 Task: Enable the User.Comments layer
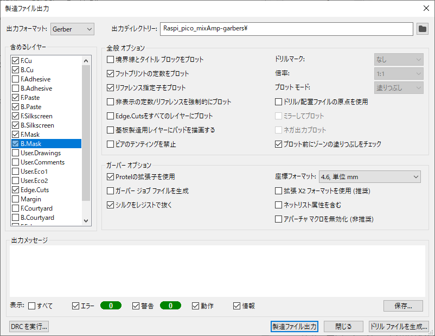[16, 162]
